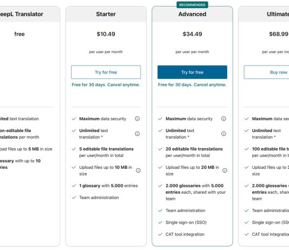This screenshot has width=289, height=250.
Task: Open info icon beside Advanced Unlimited text translation
Action: 224,134
